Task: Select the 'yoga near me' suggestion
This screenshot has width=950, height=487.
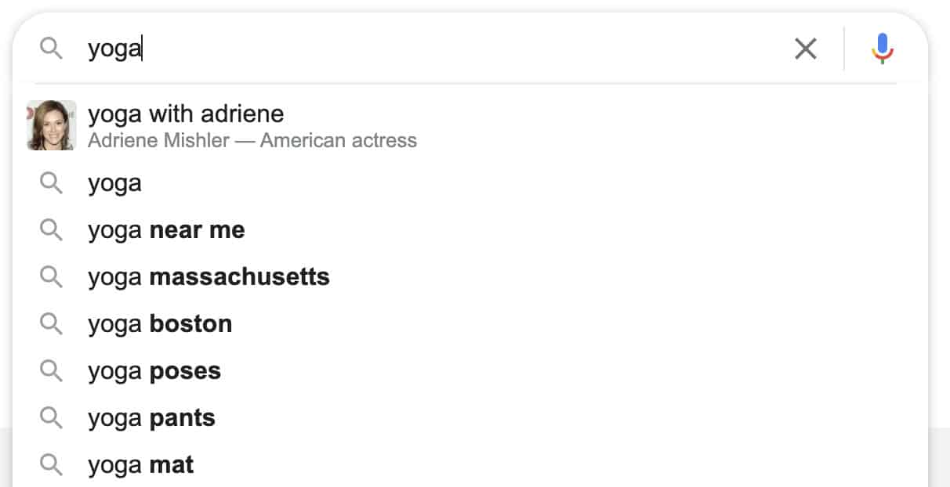Action: click(x=166, y=230)
